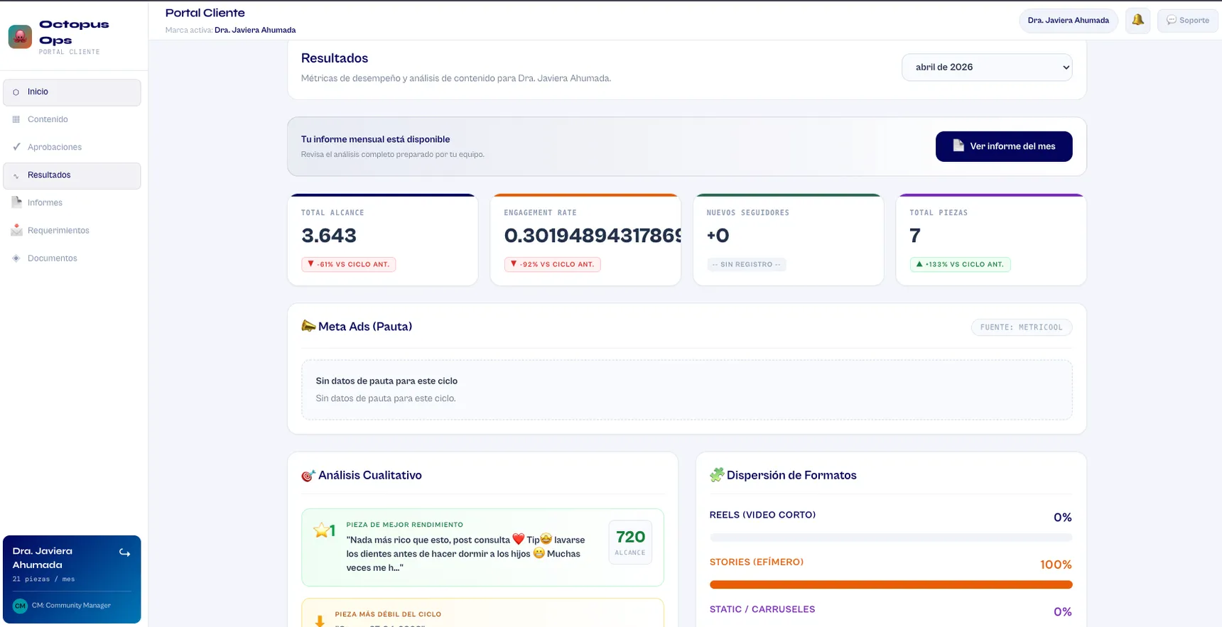Click the Stories (Efímero) orange progress bar
This screenshot has height=627, width=1222.
point(890,584)
